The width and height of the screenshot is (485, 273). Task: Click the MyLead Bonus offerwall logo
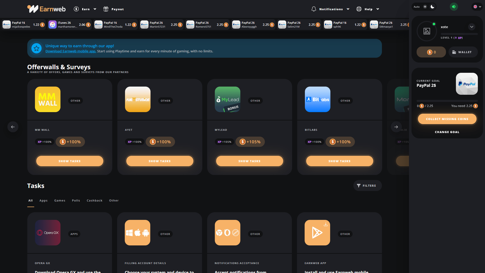[x=228, y=99]
